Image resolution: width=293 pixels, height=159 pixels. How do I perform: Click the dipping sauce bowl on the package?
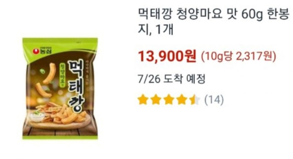point(38,116)
